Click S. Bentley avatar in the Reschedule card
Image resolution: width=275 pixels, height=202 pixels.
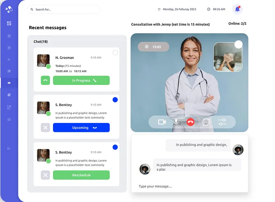click(43, 155)
